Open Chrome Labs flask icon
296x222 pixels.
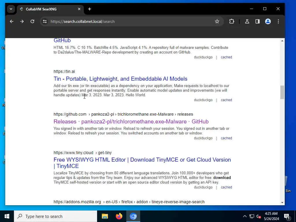tap(247, 21)
